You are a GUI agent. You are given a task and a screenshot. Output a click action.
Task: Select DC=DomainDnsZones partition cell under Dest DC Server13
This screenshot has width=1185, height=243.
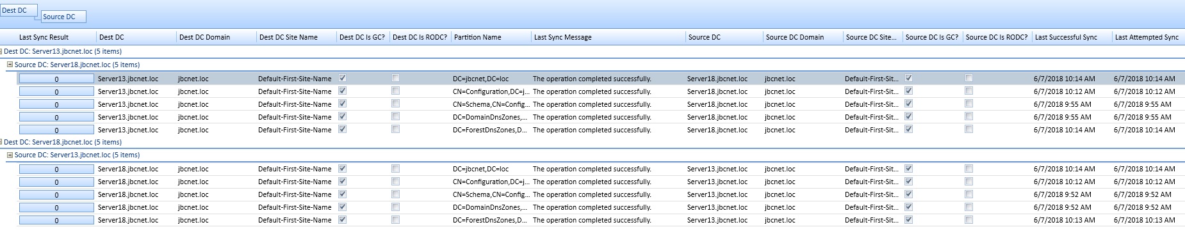[491, 117]
